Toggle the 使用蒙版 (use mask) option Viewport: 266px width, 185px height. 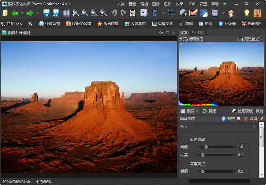242,111
